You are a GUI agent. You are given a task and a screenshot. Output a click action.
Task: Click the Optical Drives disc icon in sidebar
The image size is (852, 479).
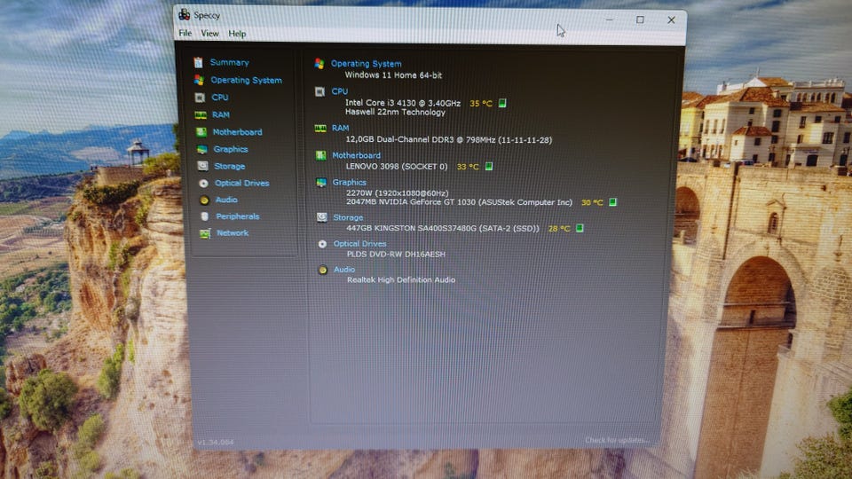[203, 184]
